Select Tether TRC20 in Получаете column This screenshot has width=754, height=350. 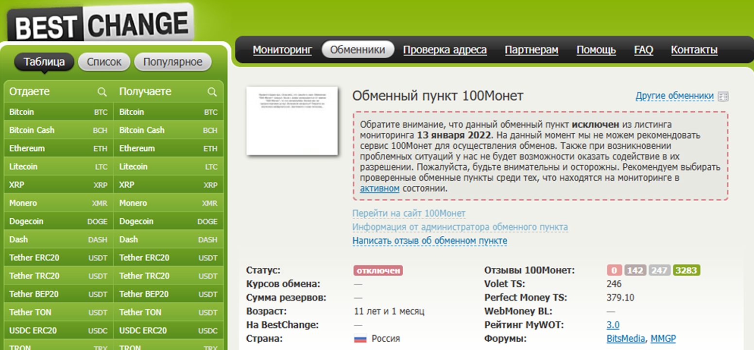(169, 276)
